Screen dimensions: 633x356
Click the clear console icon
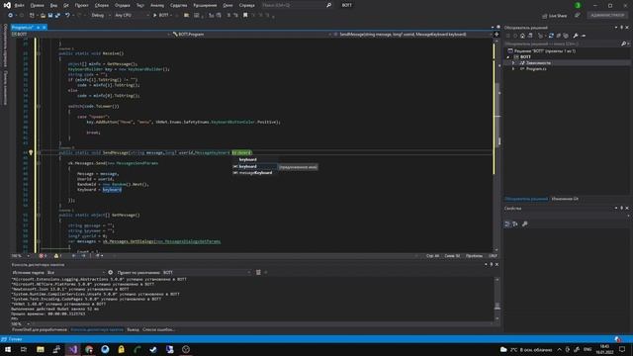(258, 273)
